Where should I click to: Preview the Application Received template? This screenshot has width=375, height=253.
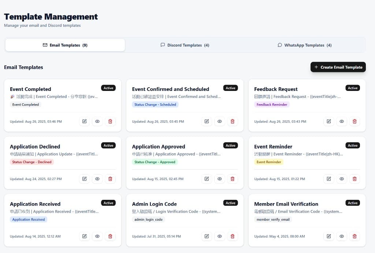click(97, 236)
